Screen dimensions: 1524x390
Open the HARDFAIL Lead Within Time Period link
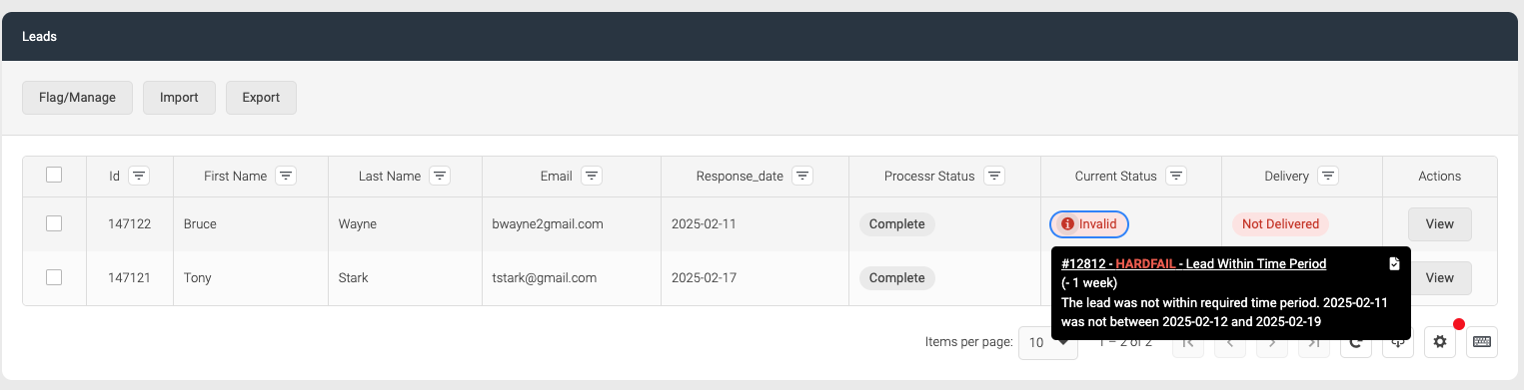point(1193,263)
